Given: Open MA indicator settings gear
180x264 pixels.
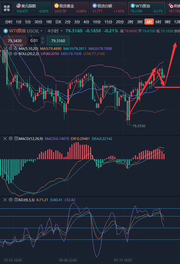Looking at the screenshot, I should click(x=10, y=49).
